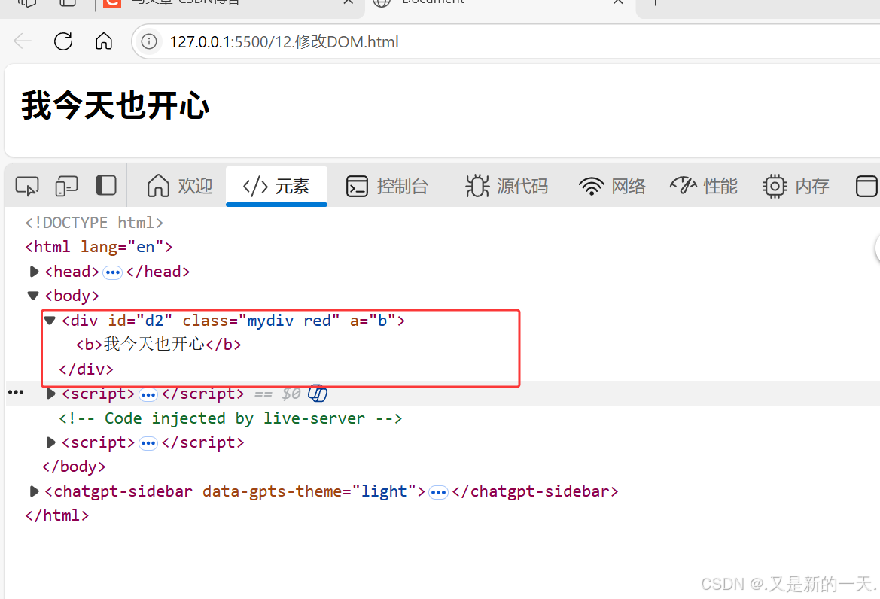Click the address bar URL 127.0.0.1:5500
Viewport: 880px width, 599px height.
pyautogui.click(x=284, y=42)
